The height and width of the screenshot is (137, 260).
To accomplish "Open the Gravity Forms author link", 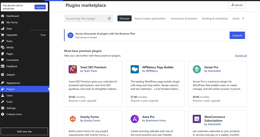I will coord(92,120).
